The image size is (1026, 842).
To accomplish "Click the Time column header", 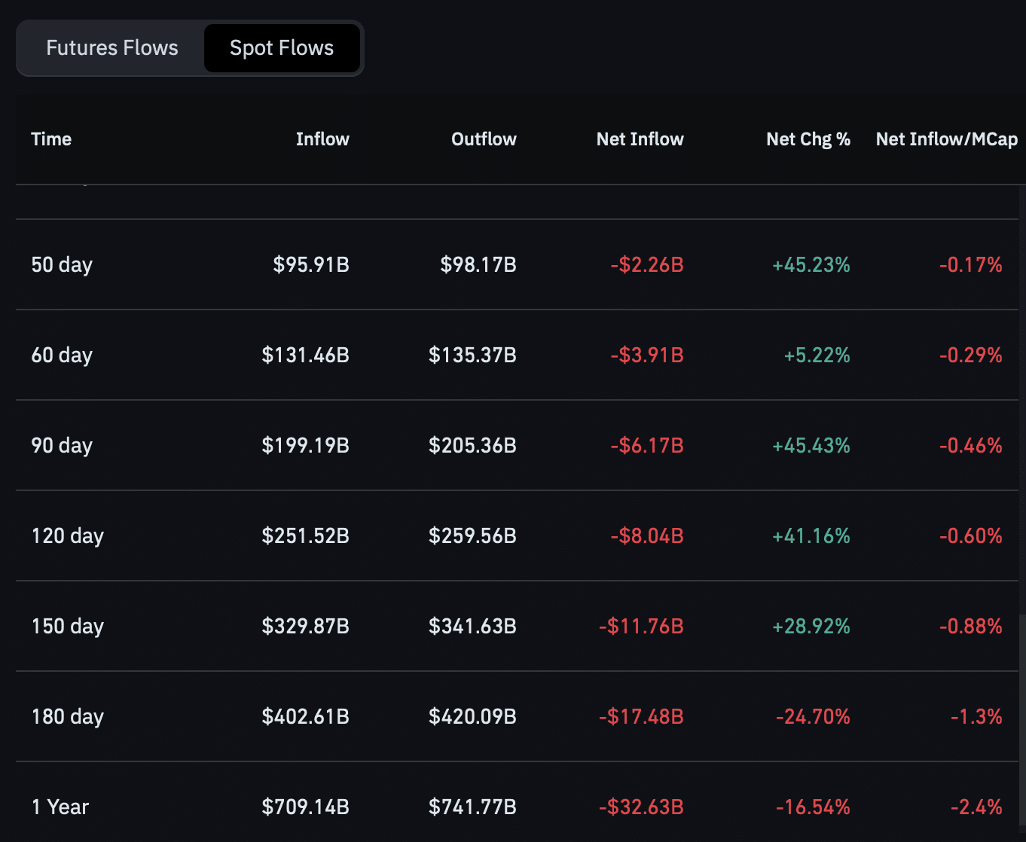I will pos(51,139).
